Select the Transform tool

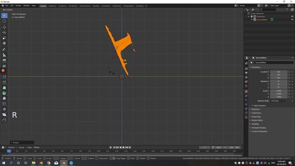tap(4, 43)
